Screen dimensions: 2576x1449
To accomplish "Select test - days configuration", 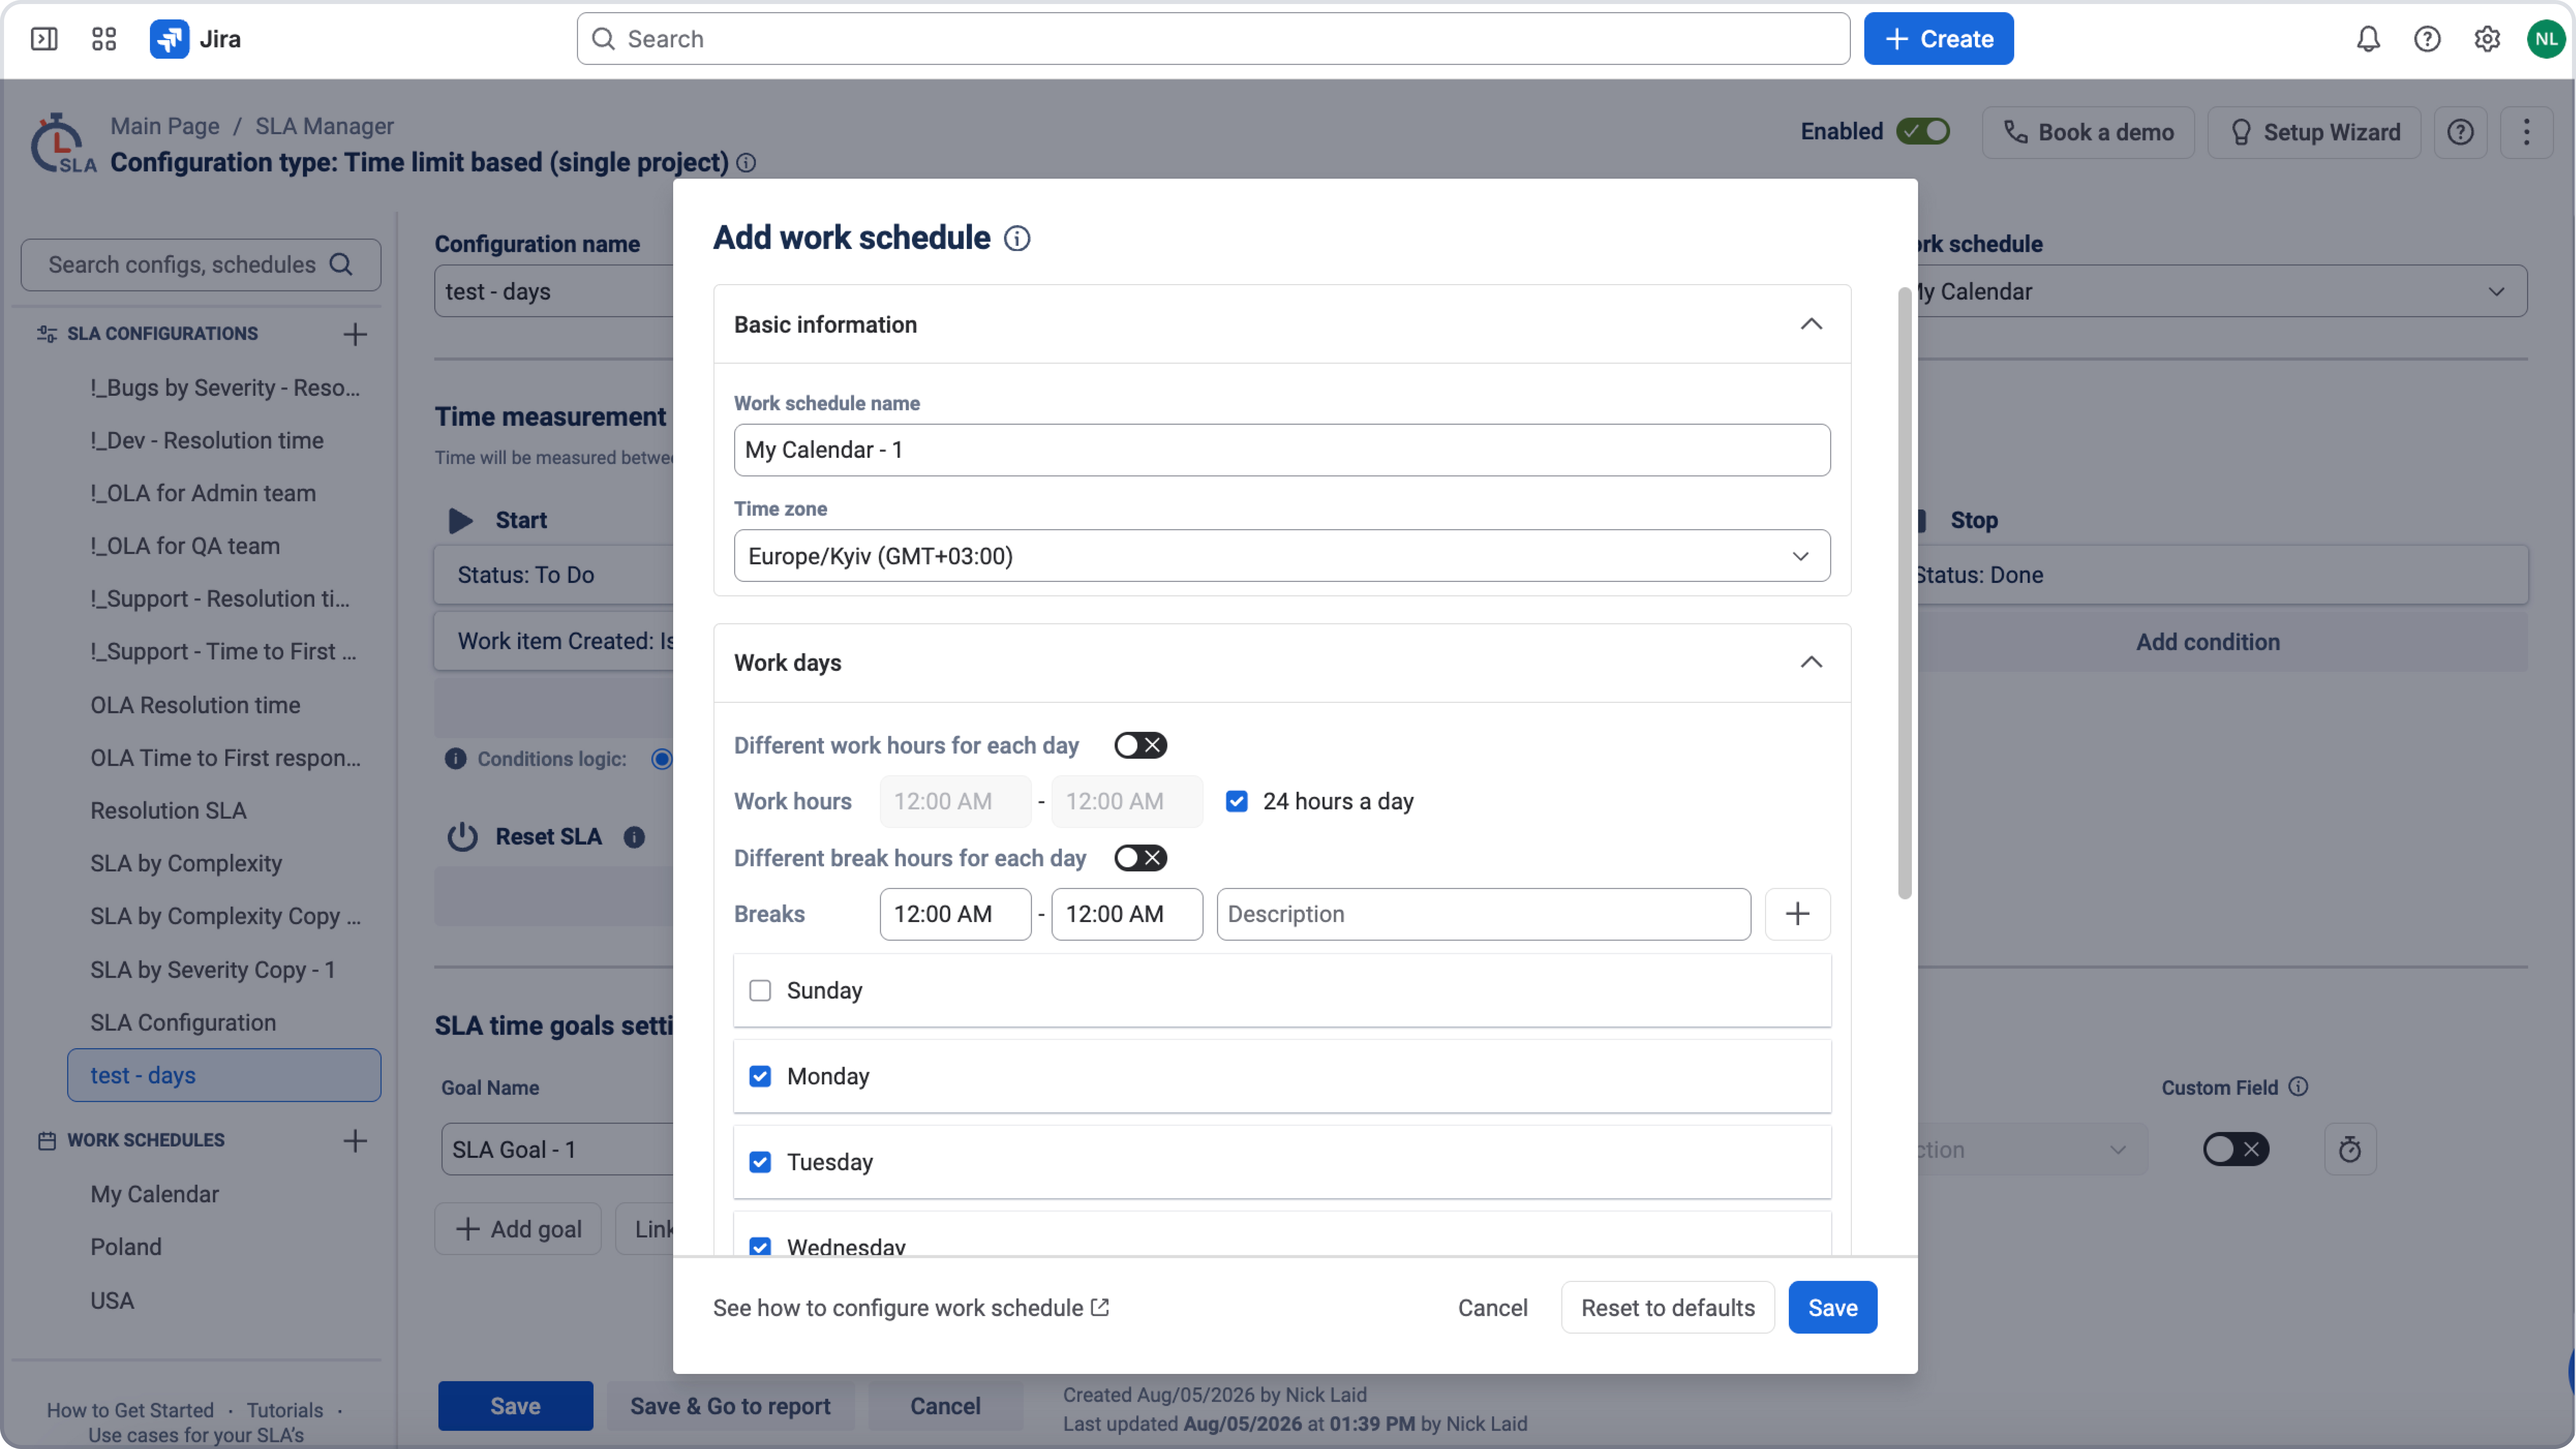I will pyautogui.click(x=224, y=1075).
